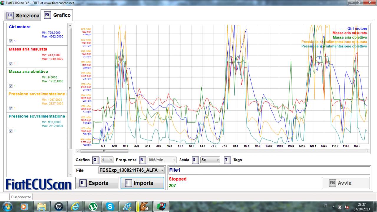Launch Internet Explorer from the taskbar
This screenshot has height=212, width=377.
pyautogui.click(x=76, y=206)
